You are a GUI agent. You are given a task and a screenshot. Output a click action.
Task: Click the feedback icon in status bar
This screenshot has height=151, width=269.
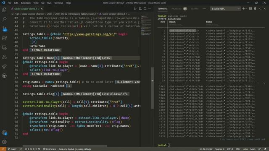[260, 149]
